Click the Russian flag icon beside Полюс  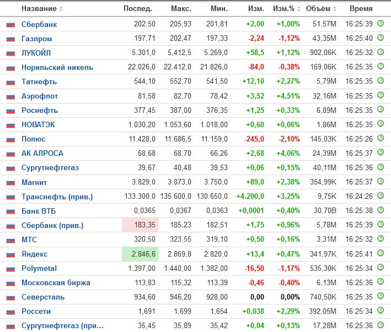point(10,139)
